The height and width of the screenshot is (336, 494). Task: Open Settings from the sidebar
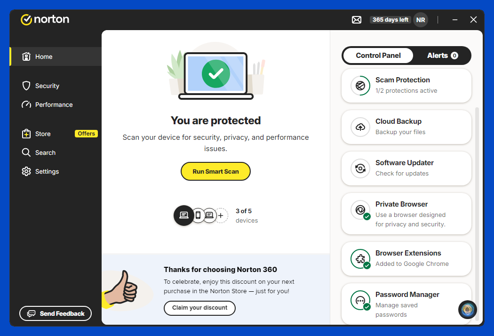56,171
